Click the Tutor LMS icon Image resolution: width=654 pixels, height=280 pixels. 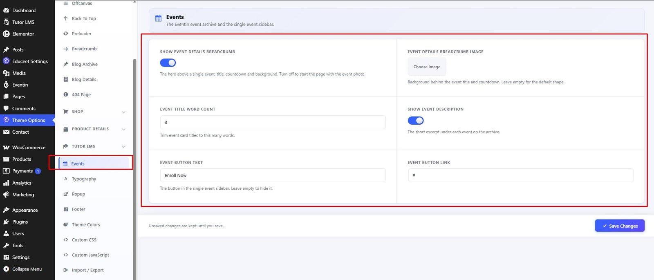pyautogui.click(x=6, y=22)
